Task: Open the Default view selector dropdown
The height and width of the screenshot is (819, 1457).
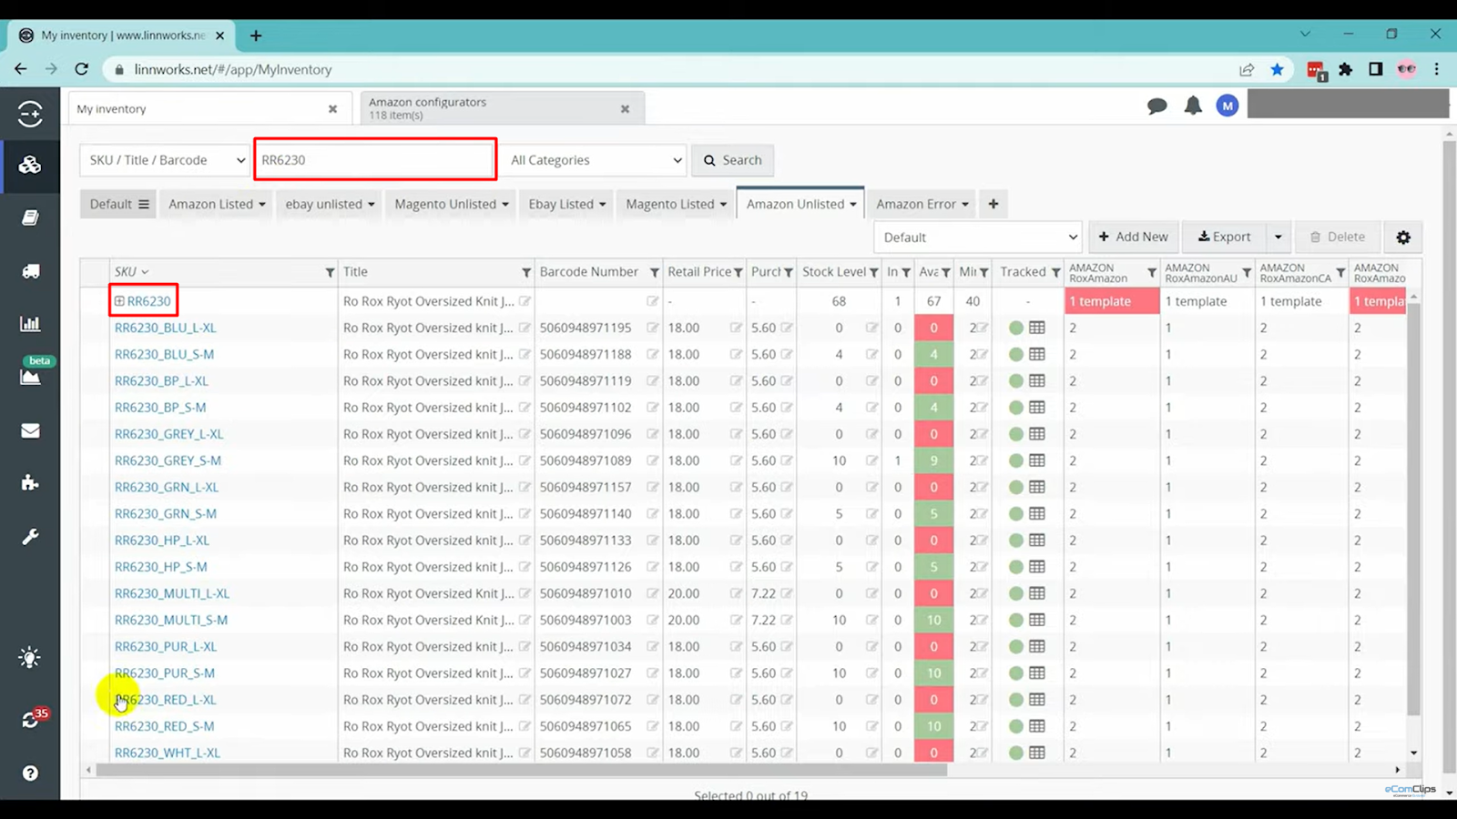Action: (x=977, y=238)
